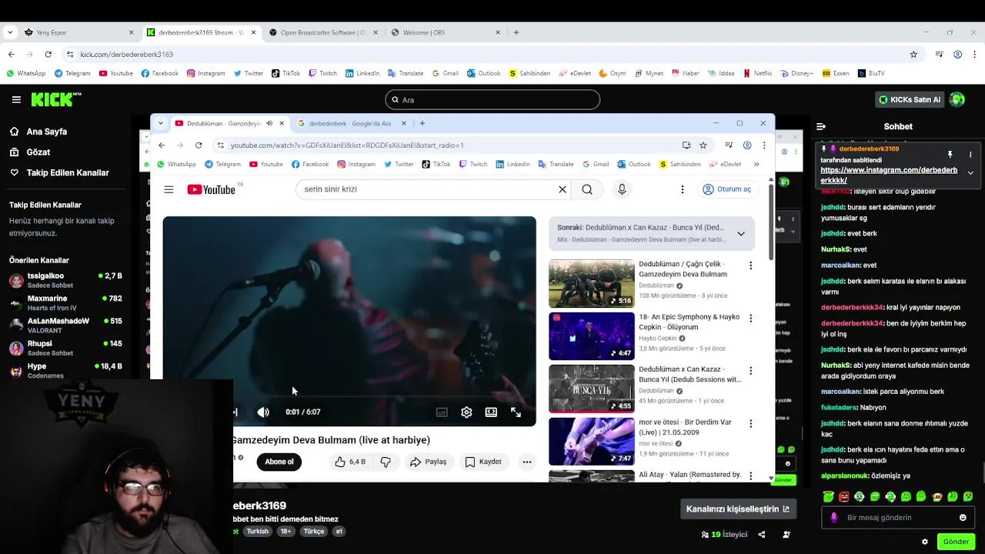
Task: Open new tab in inner YouTube browser
Action: 422,123
